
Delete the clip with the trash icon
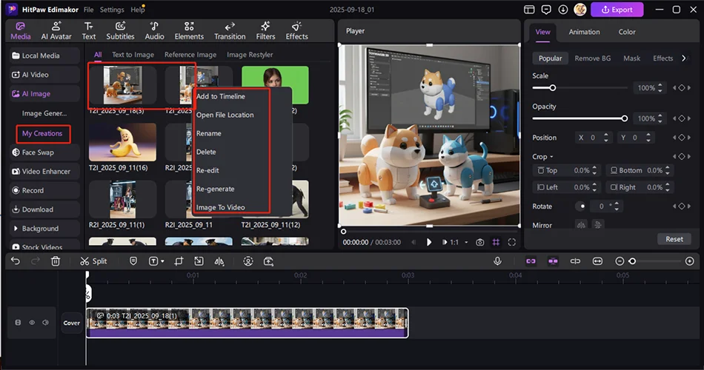[56, 261]
